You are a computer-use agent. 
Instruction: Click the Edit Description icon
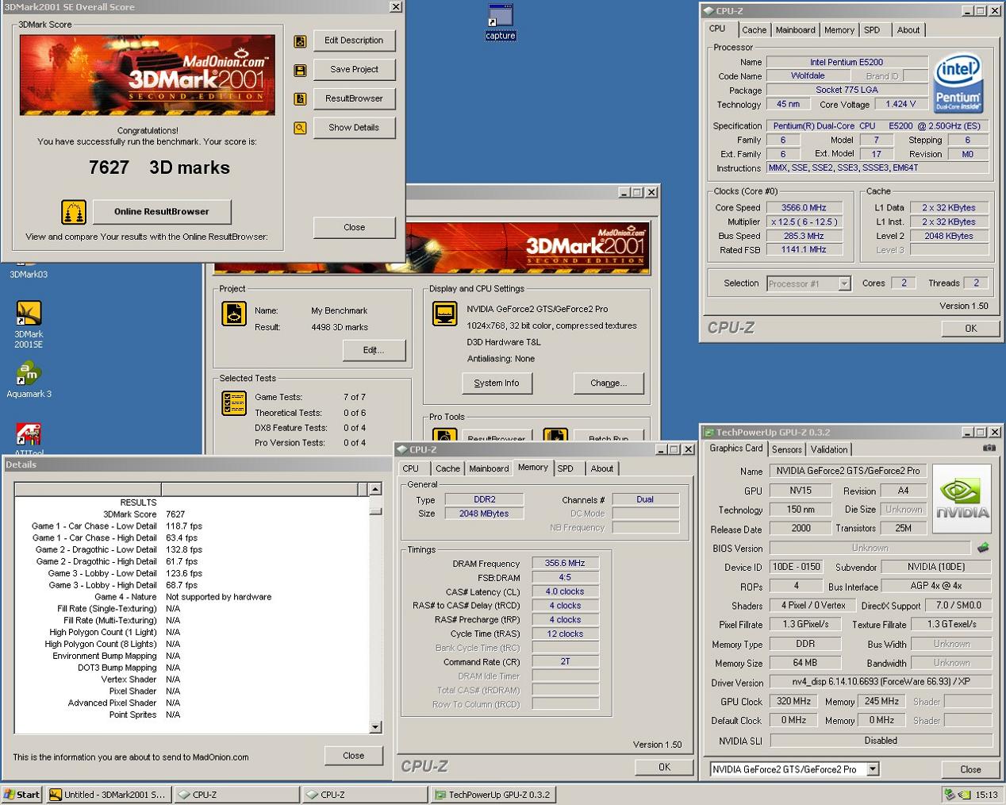pyautogui.click(x=300, y=41)
